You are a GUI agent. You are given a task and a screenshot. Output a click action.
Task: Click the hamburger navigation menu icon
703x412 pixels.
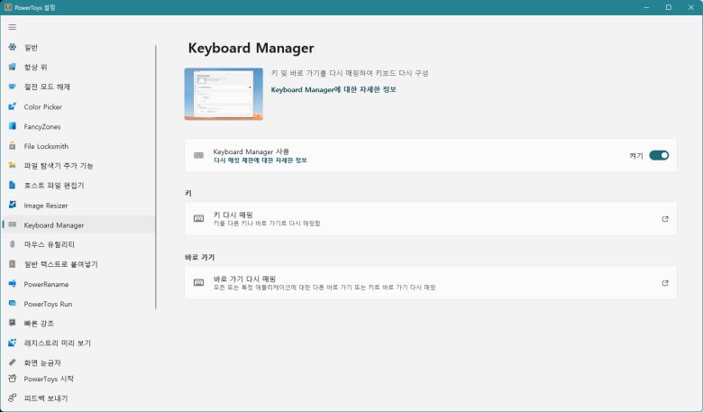coord(12,27)
